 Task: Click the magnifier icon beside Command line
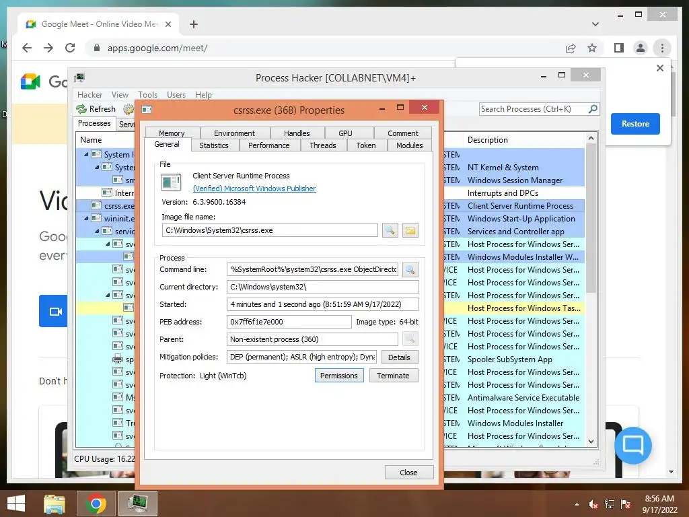tap(410, 269)
